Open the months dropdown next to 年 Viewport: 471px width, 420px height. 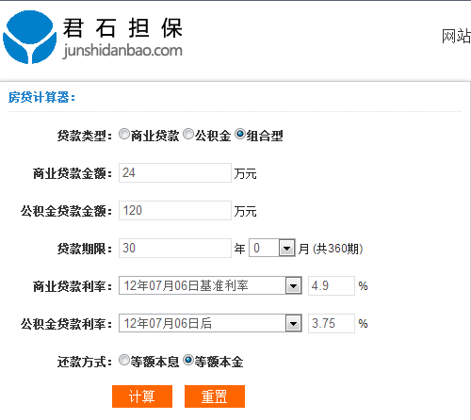pyautogui.click(x=272, y=248)
